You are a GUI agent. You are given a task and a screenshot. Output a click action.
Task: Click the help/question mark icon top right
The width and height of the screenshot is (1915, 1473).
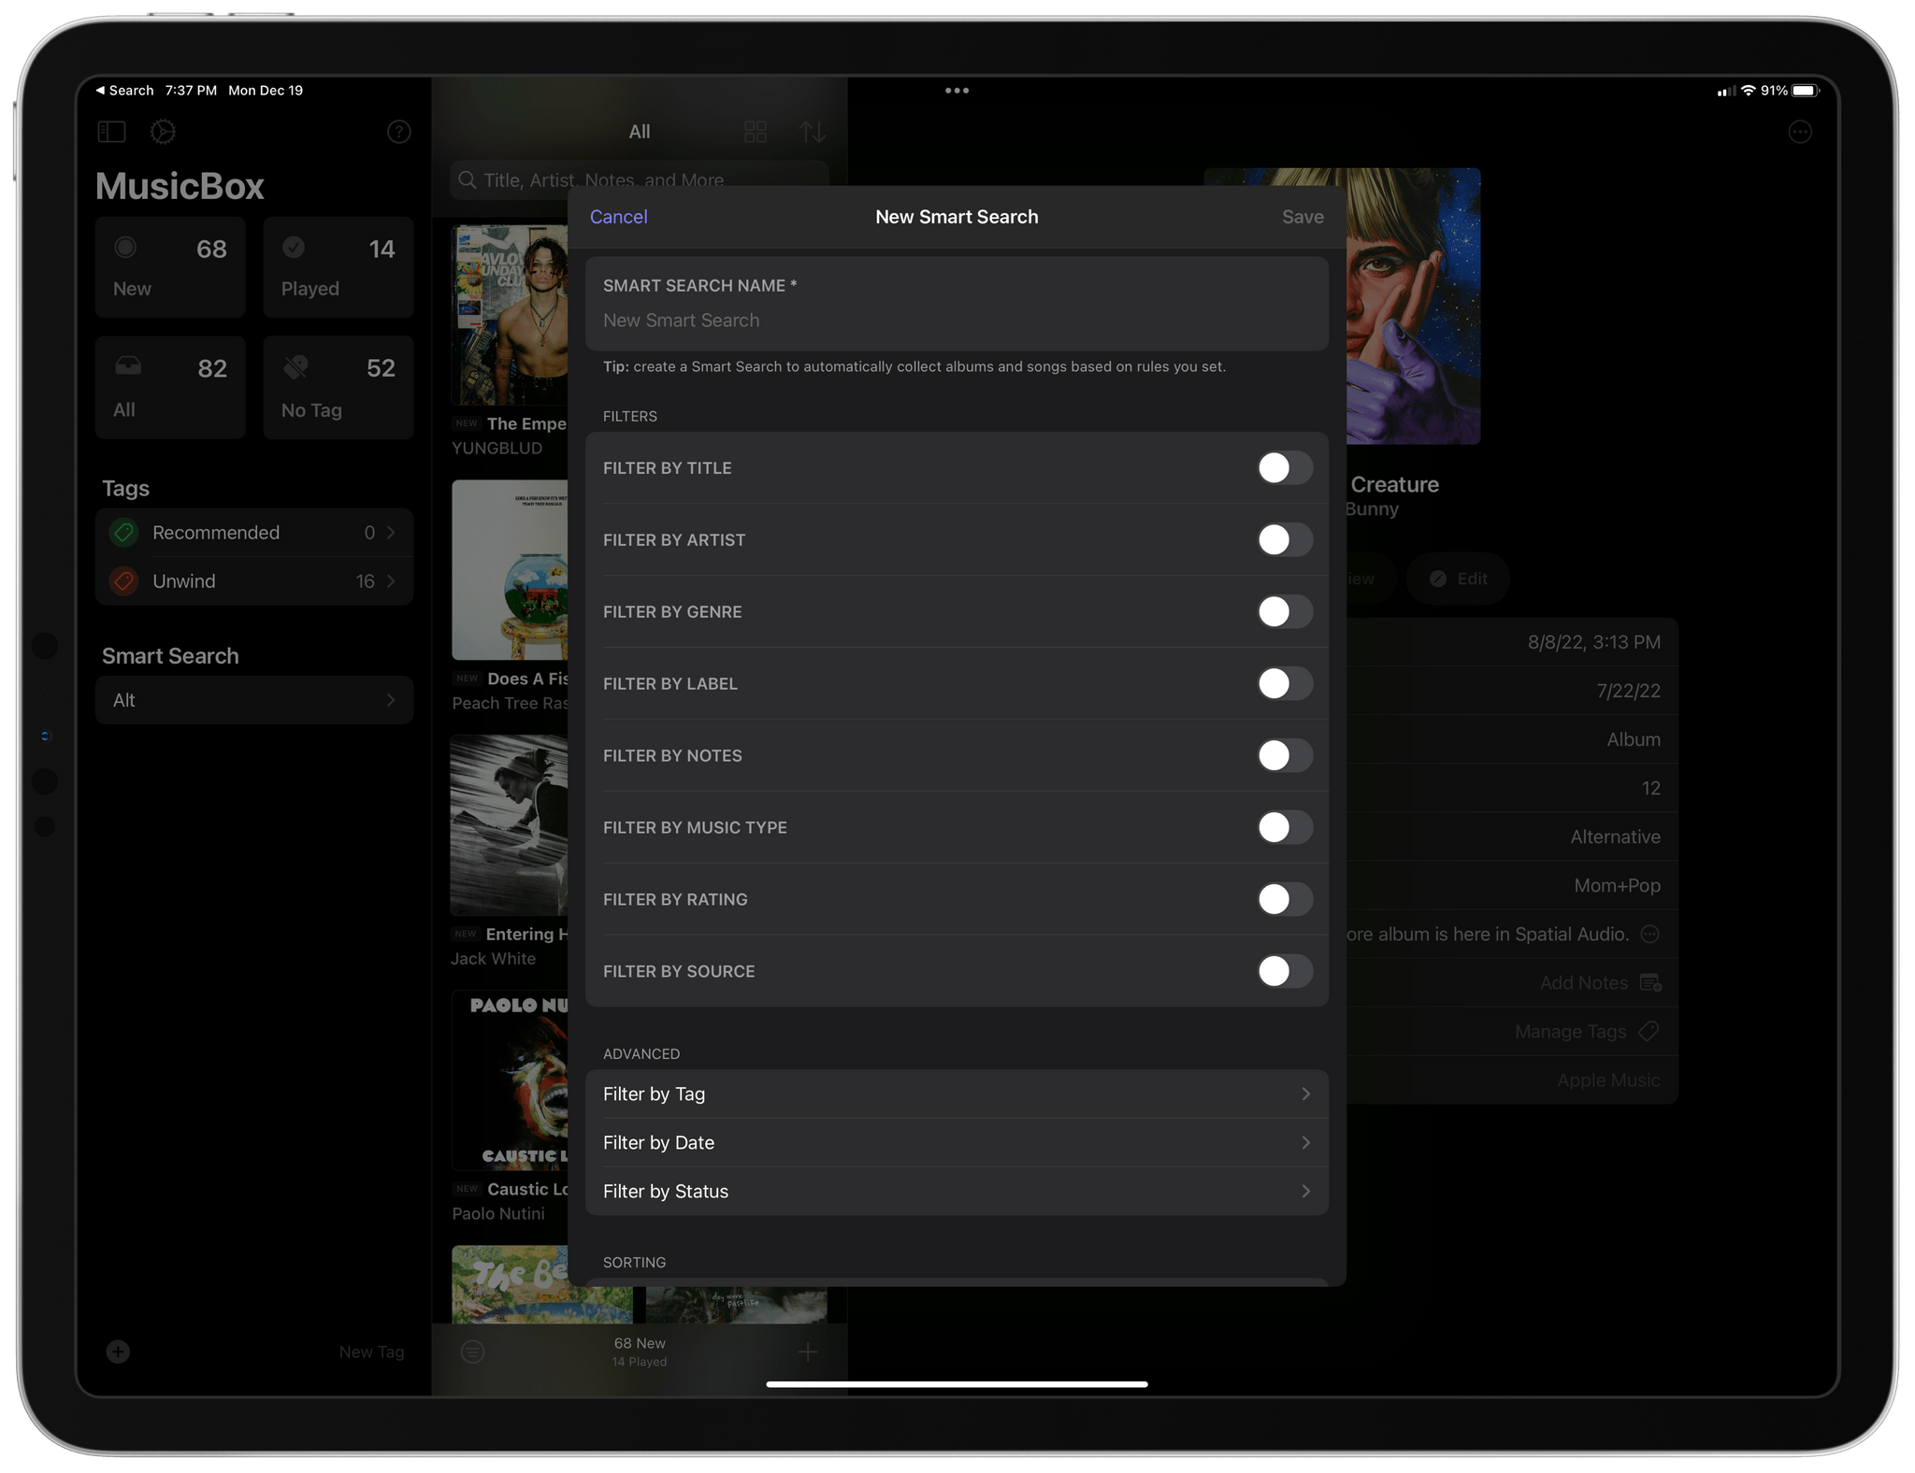pyautogui.click(x=399, y=132)
